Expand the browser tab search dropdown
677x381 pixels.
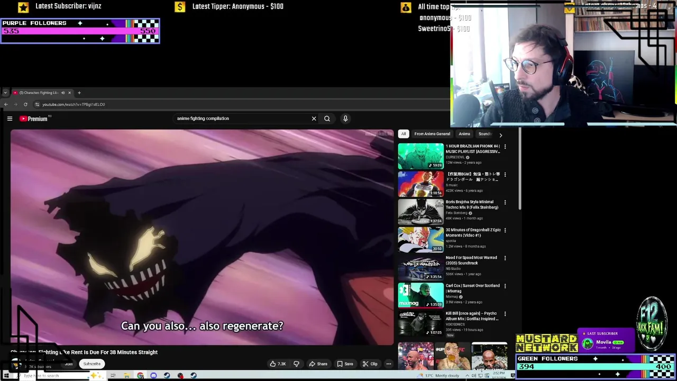(x=5, y=93)
